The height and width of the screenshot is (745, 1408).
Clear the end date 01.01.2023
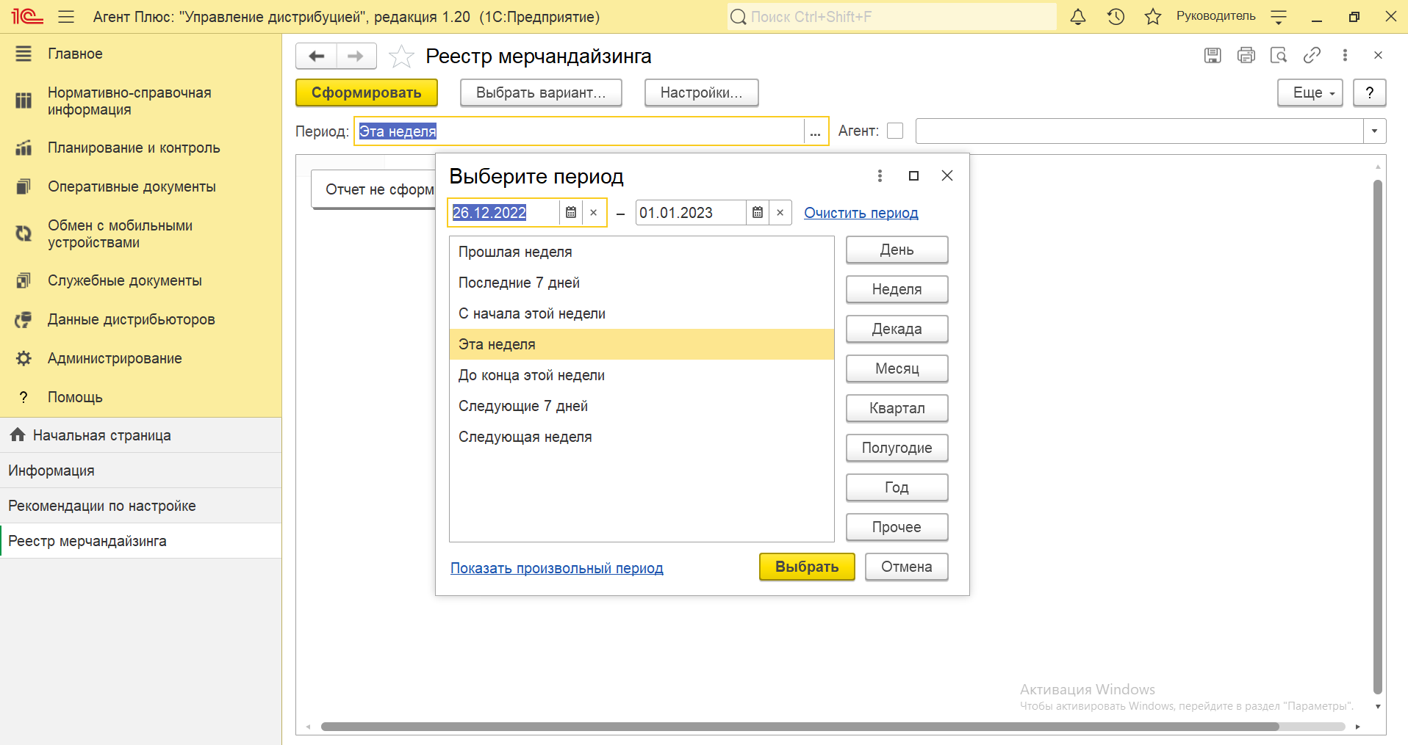780,213
